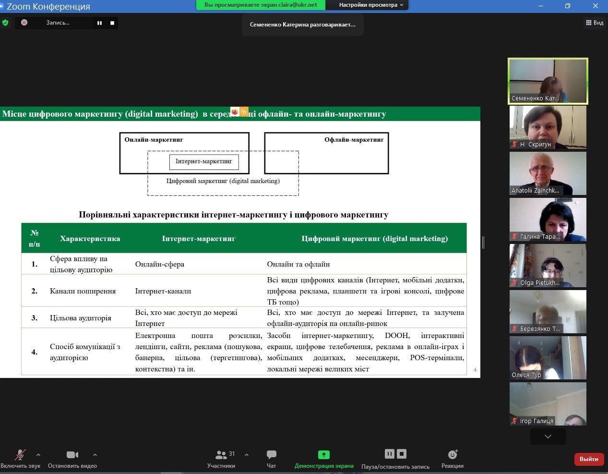Pause recording from bottom toolbar
This screenshot has height=474, width=608.
coord(389,453)
